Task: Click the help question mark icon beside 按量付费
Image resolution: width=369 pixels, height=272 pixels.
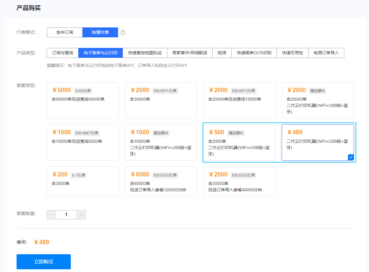Action: click(123, 33)
